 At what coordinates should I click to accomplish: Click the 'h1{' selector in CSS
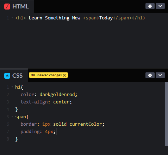19,87
